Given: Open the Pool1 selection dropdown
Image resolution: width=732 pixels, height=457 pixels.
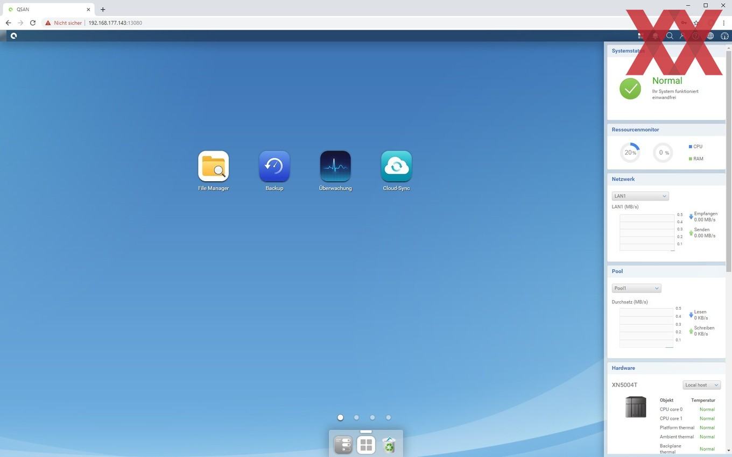Looking at the screenshot, I should [x=636, y=288].
